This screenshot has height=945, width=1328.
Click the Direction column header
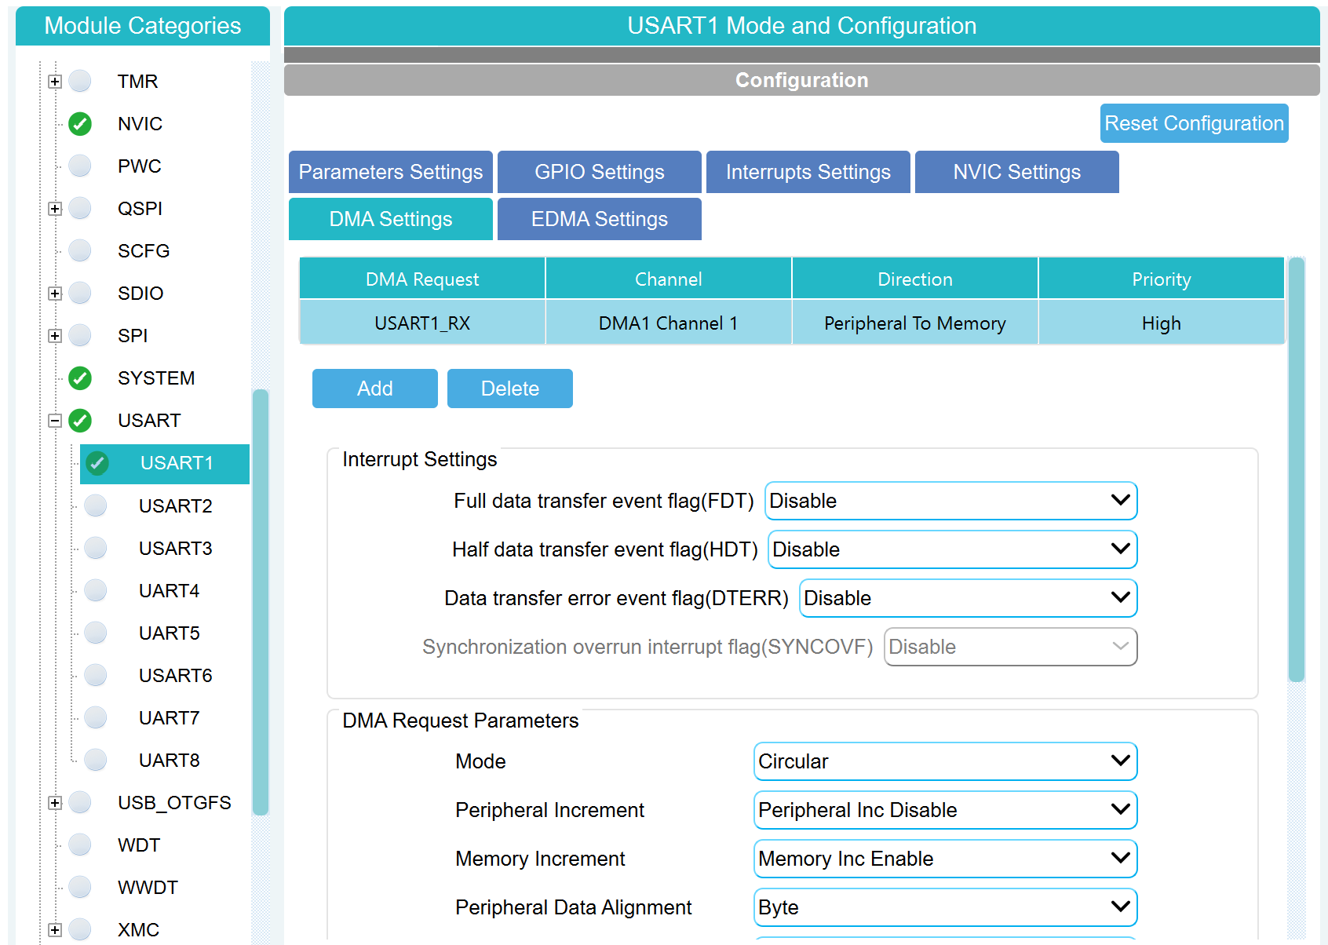click(x=915, y=279)
